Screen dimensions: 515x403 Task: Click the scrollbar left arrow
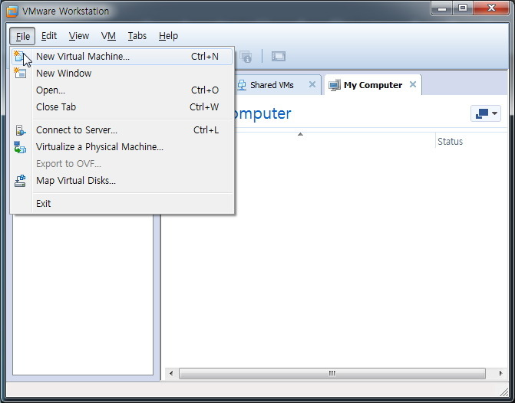(x=171, y=373)
